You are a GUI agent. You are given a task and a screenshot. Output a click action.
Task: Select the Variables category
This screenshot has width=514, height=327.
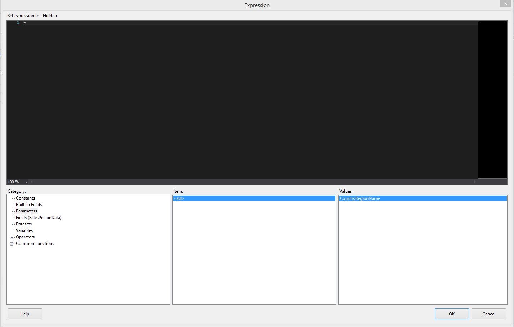pos(24,230)
